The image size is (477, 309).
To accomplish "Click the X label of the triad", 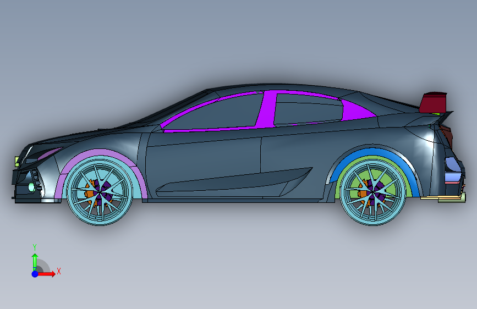I will (x=59, y=271).
